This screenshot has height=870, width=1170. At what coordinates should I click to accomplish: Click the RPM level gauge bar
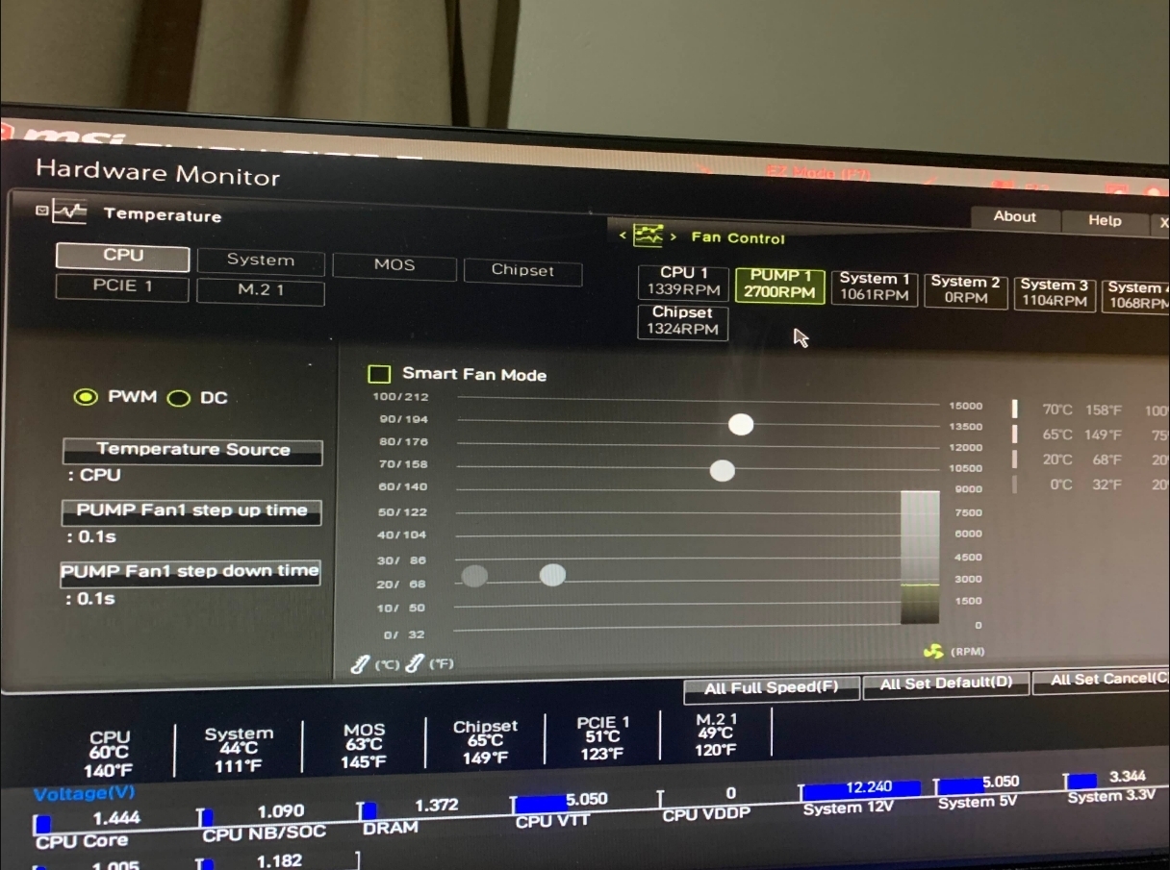pos(920,558)
